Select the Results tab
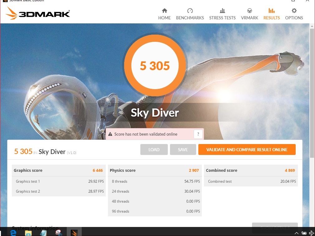 [272, 14]
